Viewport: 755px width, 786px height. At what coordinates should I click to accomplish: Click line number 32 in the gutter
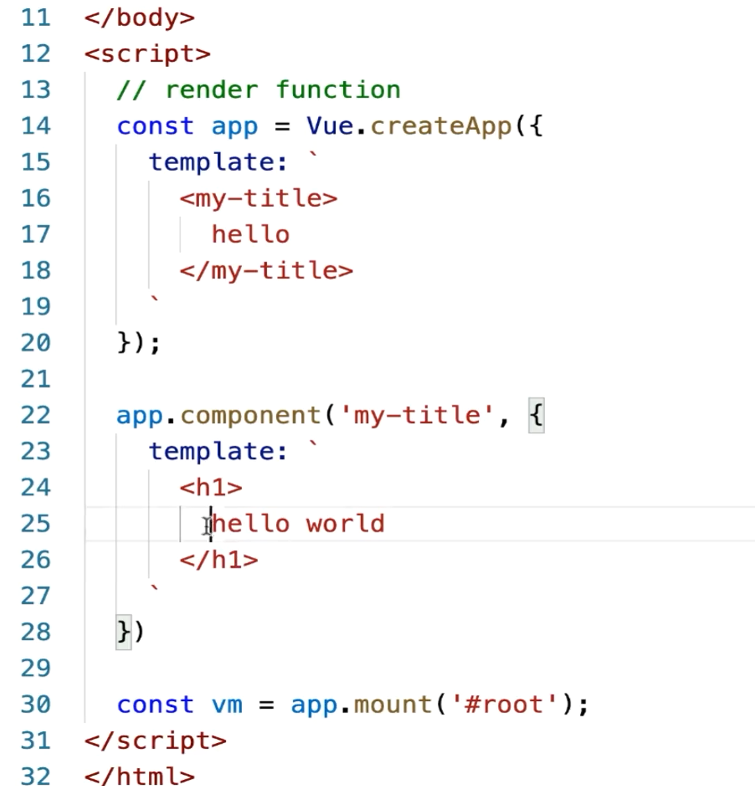click(36, 776)
